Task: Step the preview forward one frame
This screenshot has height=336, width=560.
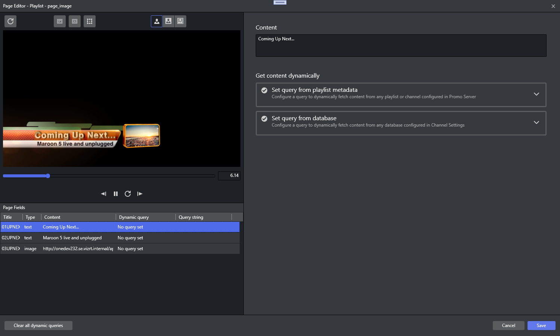Action: coord(140,194)
